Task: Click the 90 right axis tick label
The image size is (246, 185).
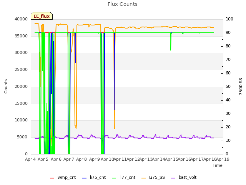Action: [228, 32]
